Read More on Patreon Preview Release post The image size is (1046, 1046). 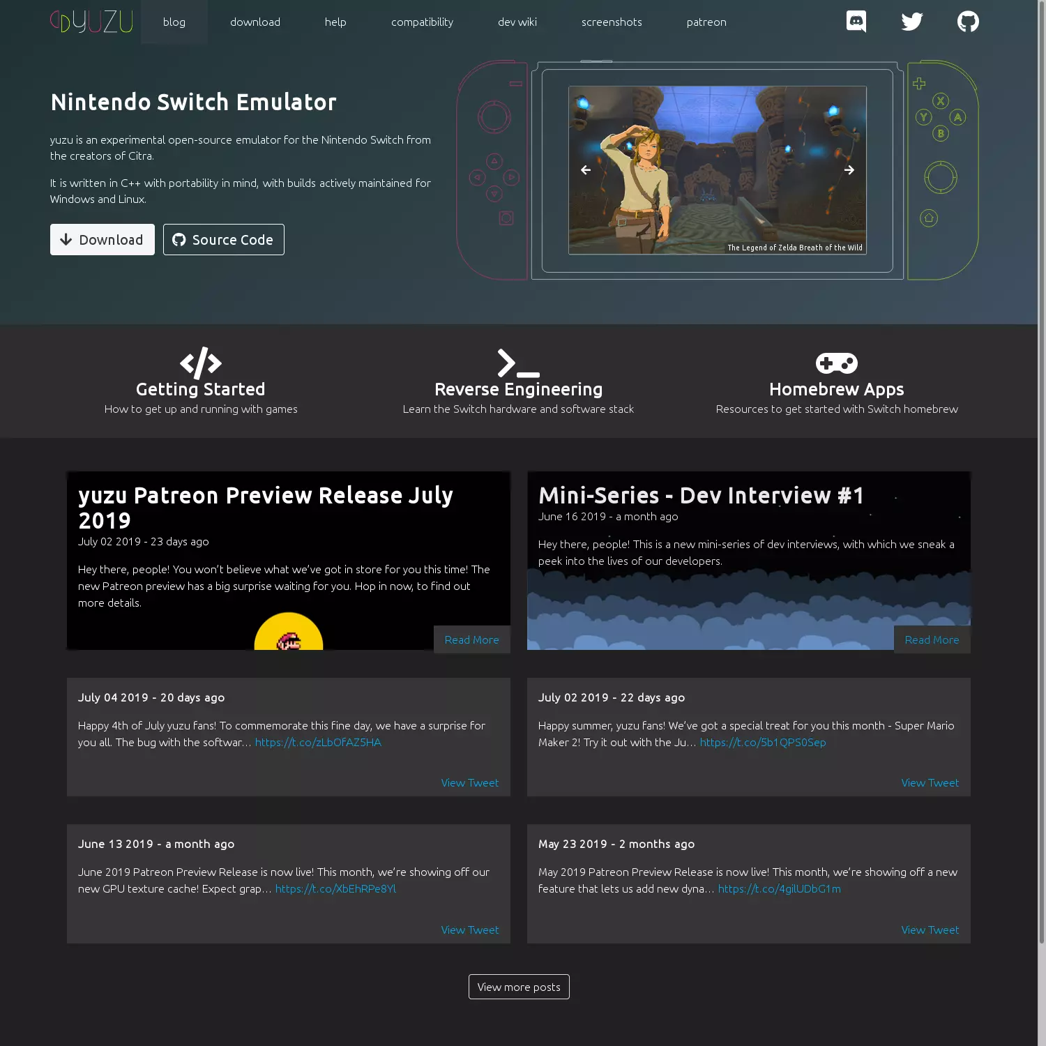472,639
